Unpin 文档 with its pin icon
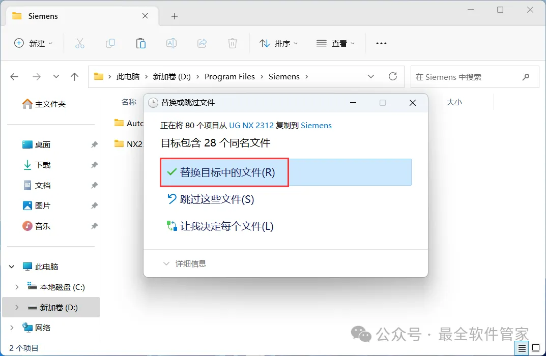 [94, 186]
